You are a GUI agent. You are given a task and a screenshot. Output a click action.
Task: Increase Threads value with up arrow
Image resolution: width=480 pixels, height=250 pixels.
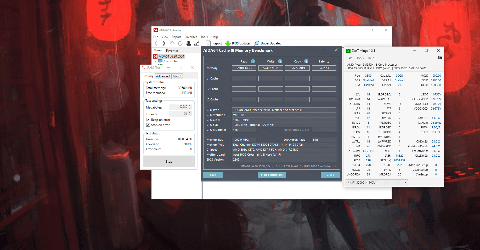tap(190, 112)
